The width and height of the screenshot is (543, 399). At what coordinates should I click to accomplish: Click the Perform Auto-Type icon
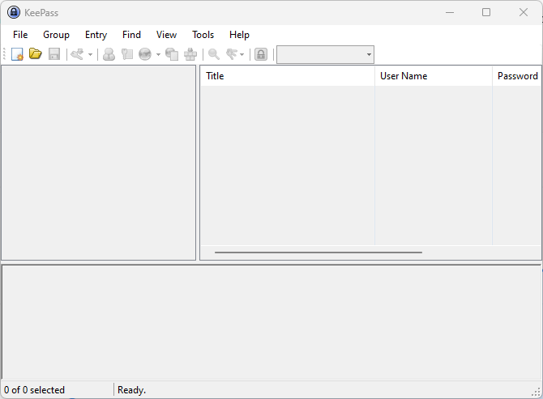(x=190, y=54)
